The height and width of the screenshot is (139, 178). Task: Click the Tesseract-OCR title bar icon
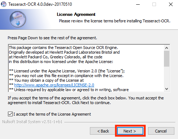(4, 4)
